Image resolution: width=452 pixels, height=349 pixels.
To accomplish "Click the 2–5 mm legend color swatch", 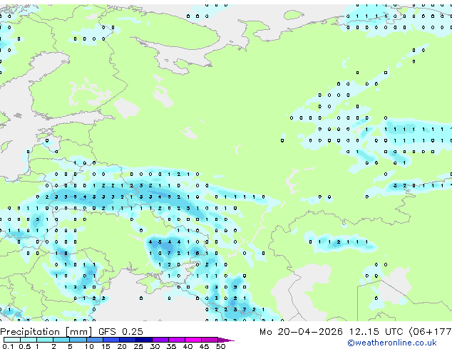I will pos(61,340).
